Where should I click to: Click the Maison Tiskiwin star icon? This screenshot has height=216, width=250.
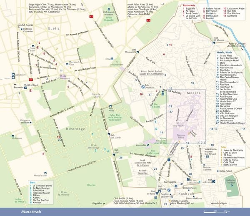(204, 165)
